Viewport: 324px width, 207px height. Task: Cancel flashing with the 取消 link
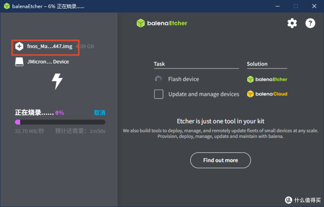(100, 113)
